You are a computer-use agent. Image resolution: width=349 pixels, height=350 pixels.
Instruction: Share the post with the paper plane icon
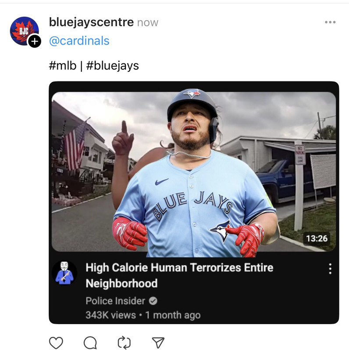coord(158,343)
